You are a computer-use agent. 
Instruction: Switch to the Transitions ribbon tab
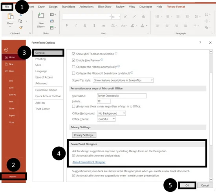point(68,7)
